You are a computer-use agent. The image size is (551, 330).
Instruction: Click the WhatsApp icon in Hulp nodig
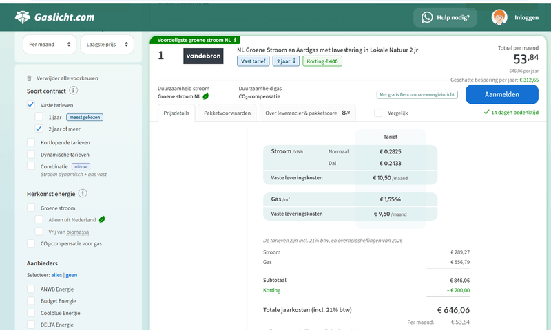[x=427, y=17]
